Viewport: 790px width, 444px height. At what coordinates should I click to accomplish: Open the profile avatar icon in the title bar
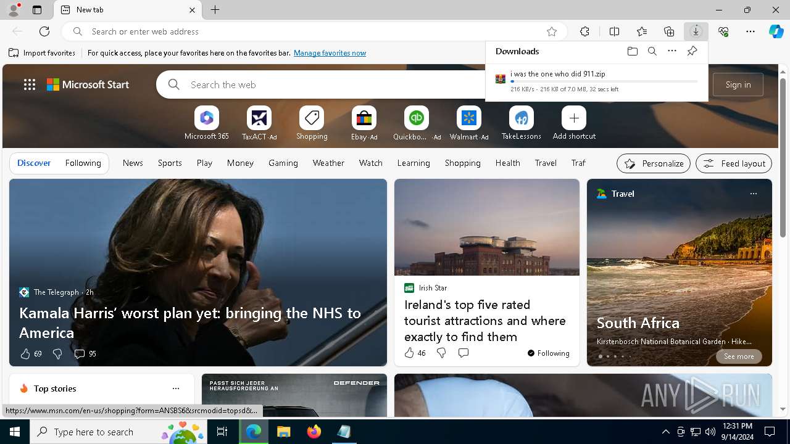[x=13, y=10]
